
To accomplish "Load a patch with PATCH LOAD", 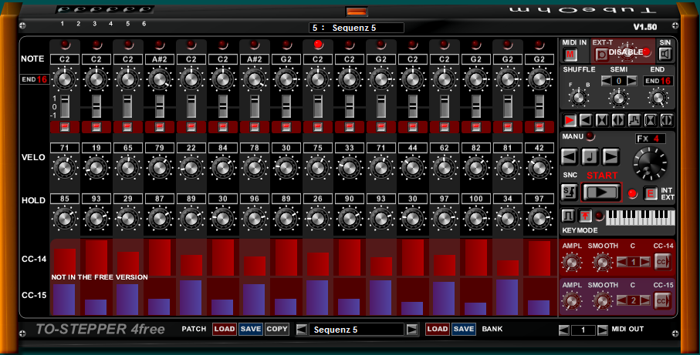I will pos(224,329).
